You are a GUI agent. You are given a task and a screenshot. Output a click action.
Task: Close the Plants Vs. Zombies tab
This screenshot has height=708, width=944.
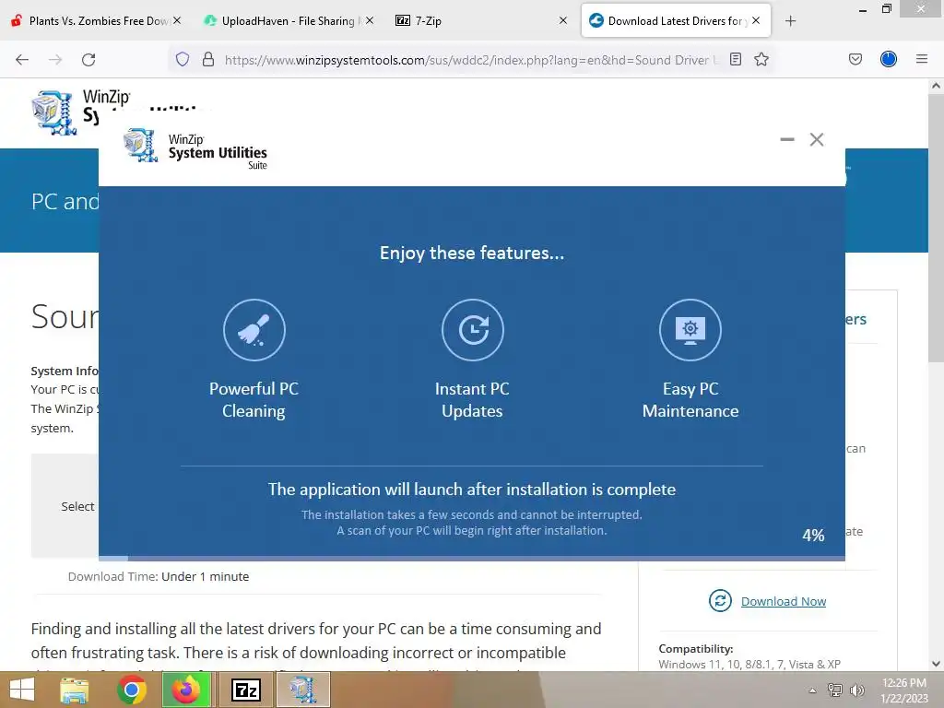[x=177, y=20]
